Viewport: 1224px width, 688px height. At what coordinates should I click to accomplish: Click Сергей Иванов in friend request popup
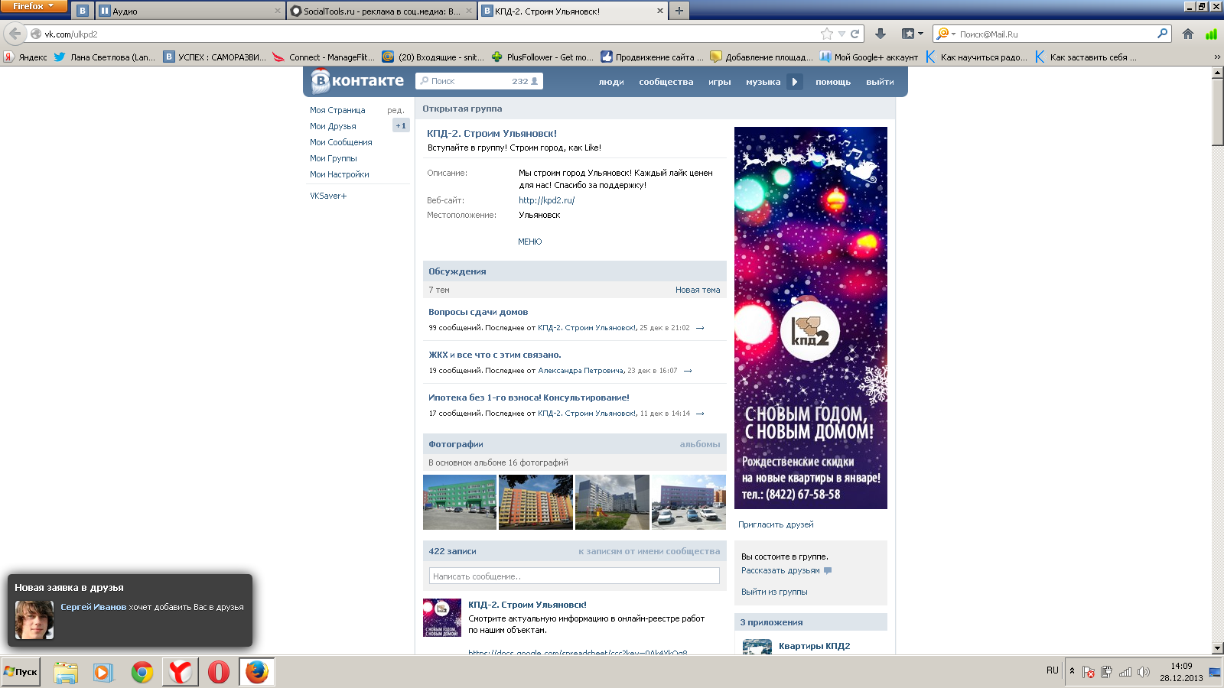point(93,607)
